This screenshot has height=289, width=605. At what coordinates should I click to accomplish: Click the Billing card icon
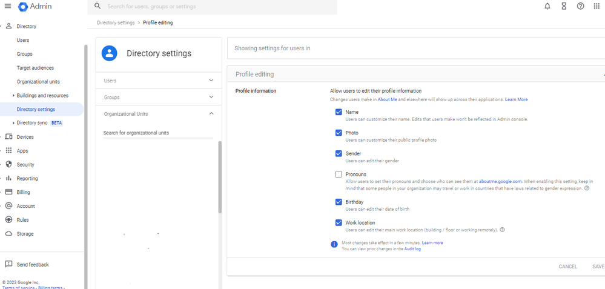click(x=9, y=192)
